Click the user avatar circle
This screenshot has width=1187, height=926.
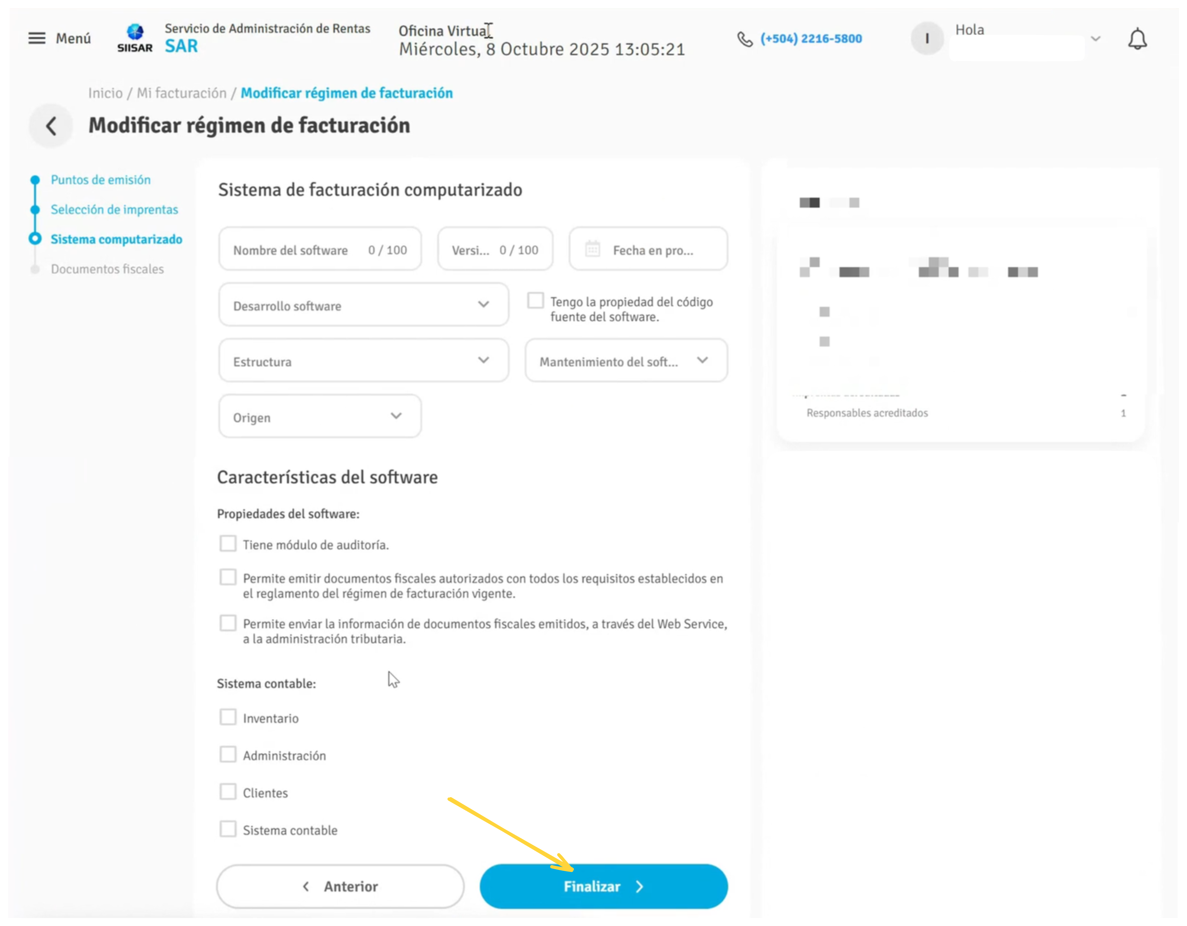click(927, 38)
